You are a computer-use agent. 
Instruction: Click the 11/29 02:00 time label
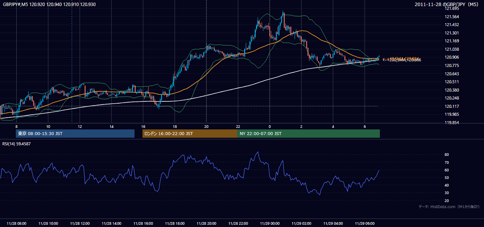tap(301, 224)
